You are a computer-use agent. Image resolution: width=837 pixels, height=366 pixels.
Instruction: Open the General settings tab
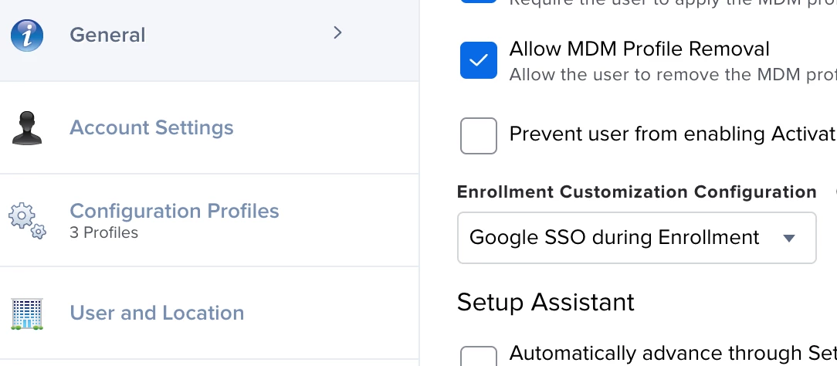point(107,36)
